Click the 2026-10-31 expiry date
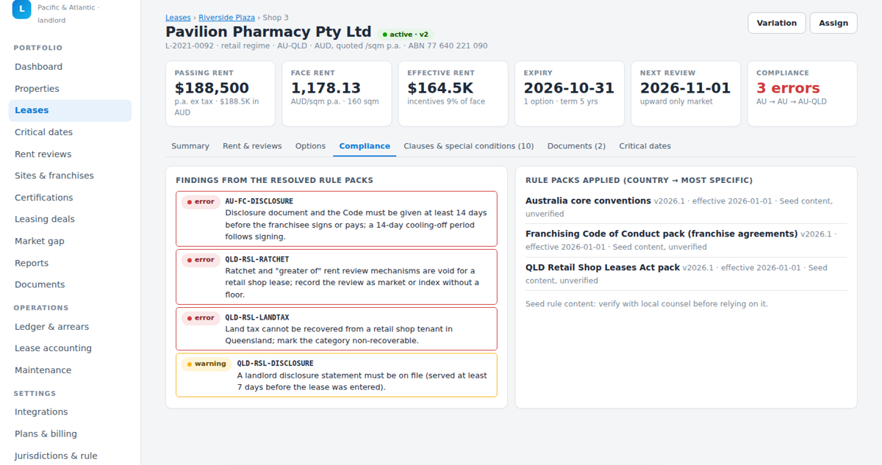Screen dimensions: 882x465 (x=569, y=88)
